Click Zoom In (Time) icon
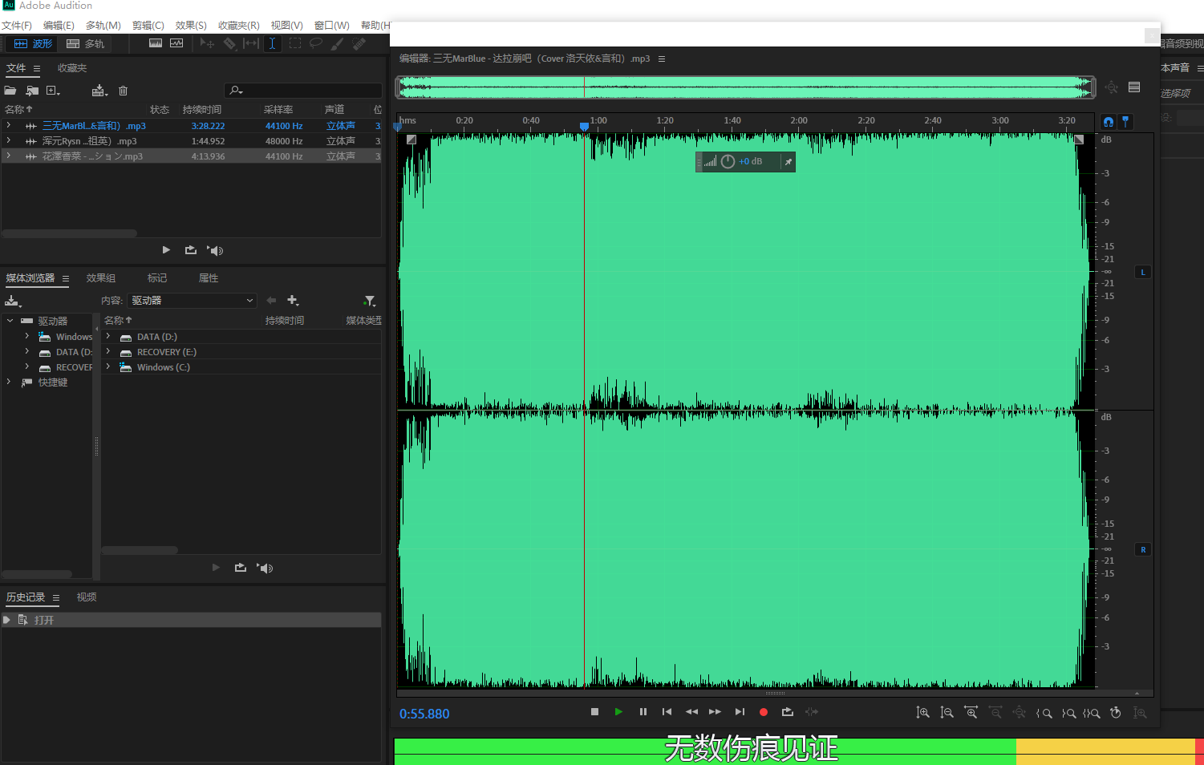The height and width of the screenshot is (765, 1204). pyautogui.click(x=971, y=713)
